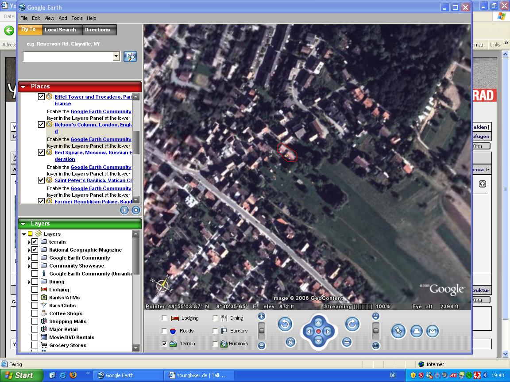
Task: Collapse the Layers panel header
Action: click(x=23, y=224)
